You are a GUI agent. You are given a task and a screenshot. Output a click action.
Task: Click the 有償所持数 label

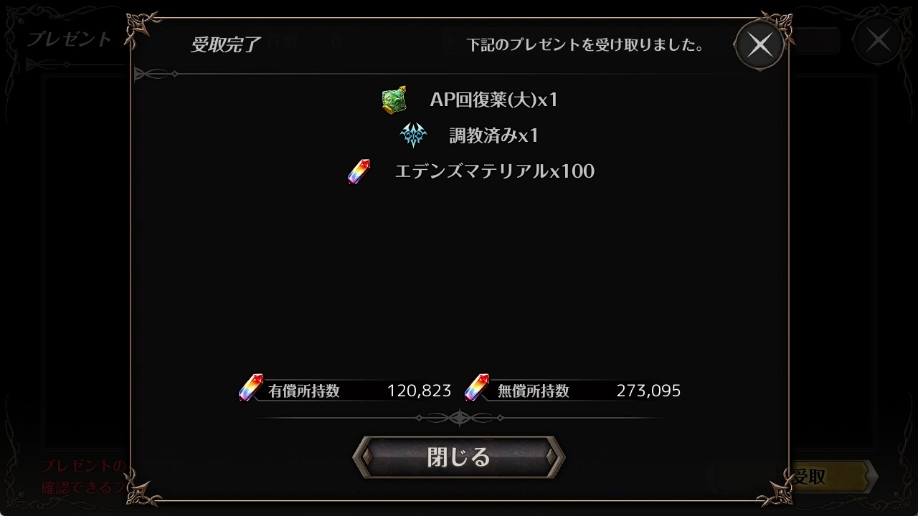point(304,391)
